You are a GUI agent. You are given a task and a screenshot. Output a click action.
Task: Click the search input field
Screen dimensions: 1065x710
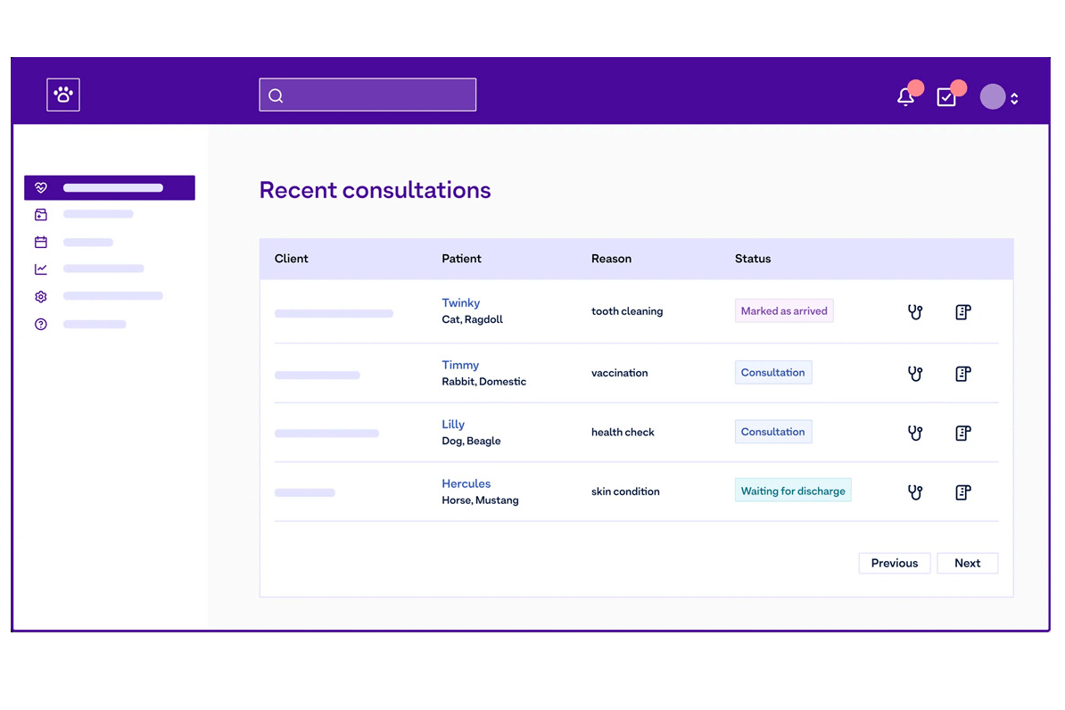(367, 95)
